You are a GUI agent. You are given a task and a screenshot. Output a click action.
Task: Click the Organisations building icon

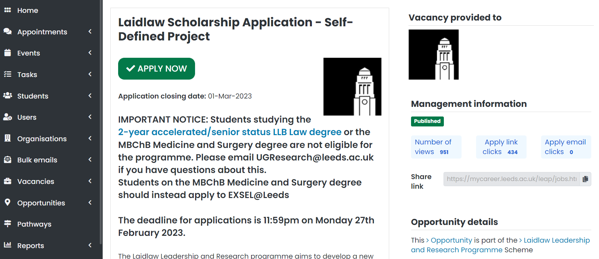coord(7,138)
